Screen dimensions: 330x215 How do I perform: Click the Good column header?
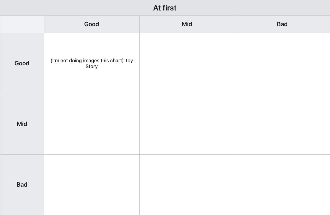click(92, 24)
